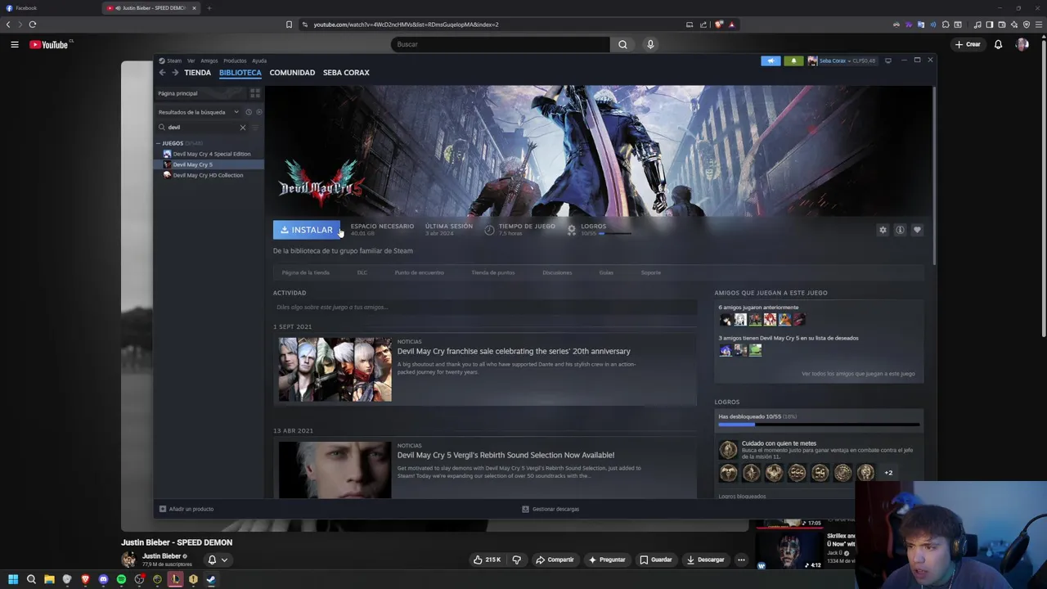Click 'Añadir un producto'
Screen dimensions: 1047x589
pos(186,509)
